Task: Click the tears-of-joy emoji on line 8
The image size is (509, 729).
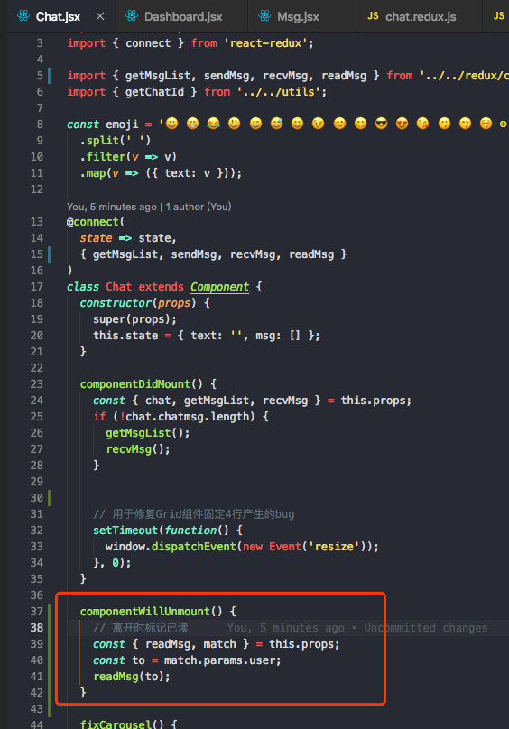Action: 213,124
